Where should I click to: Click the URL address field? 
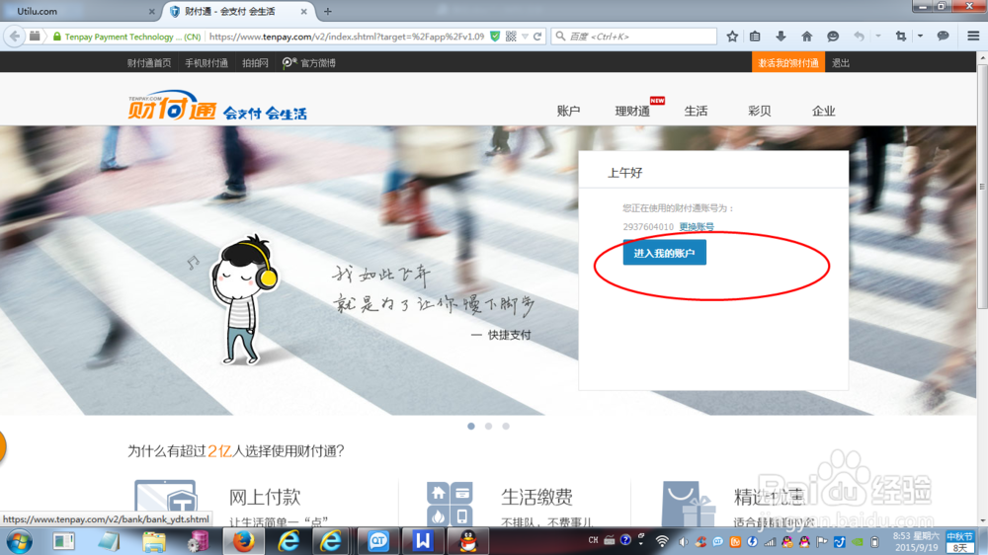[x=347, y=37]
